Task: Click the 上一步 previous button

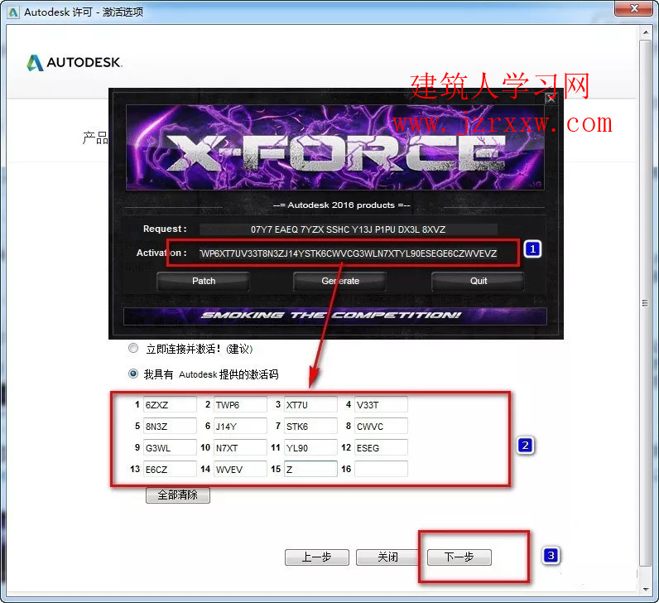Action: tap(317, 557)
